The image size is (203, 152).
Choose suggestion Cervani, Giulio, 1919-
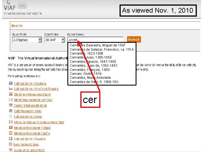pos(86,74)
